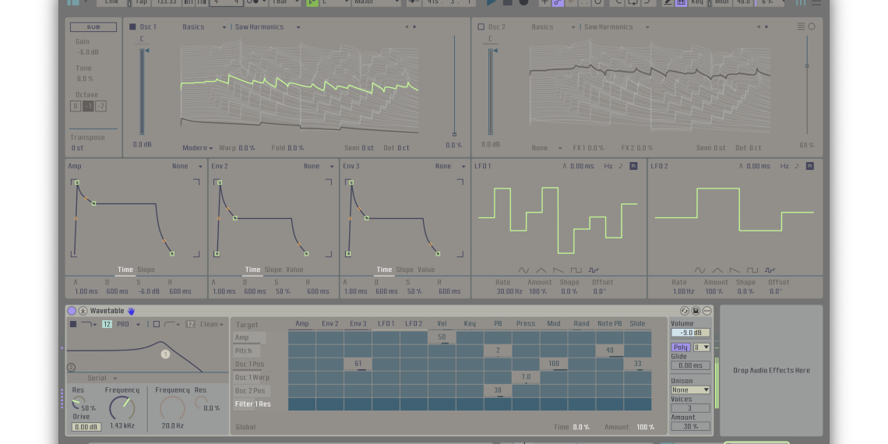Enable Osc 2 with its checkbox
Image resolution: width=888 pixels, height=444 pixels.
[481, 27]
